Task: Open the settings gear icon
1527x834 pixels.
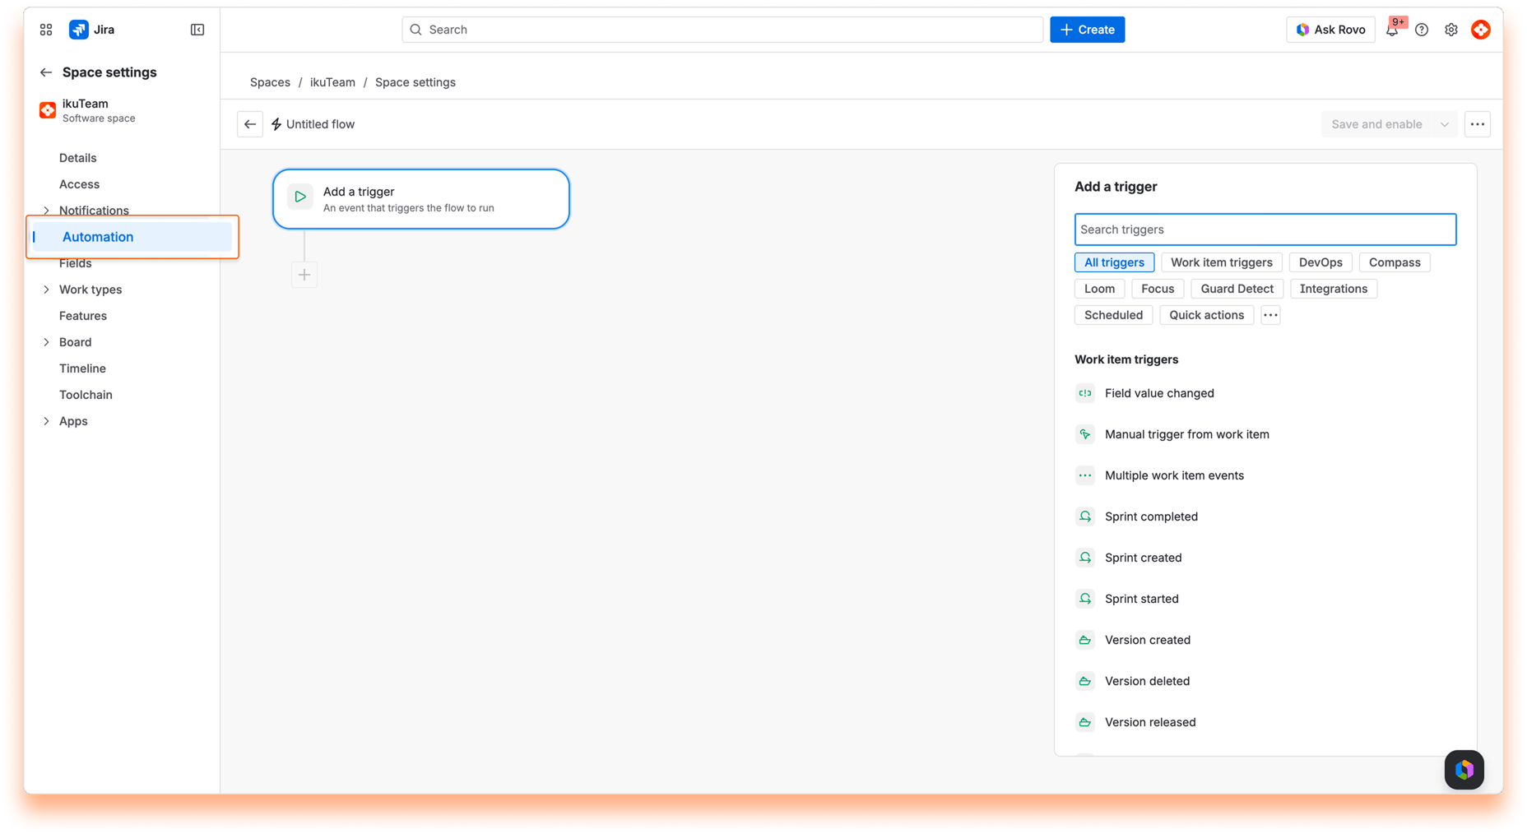Action: tap(1451, 30)
